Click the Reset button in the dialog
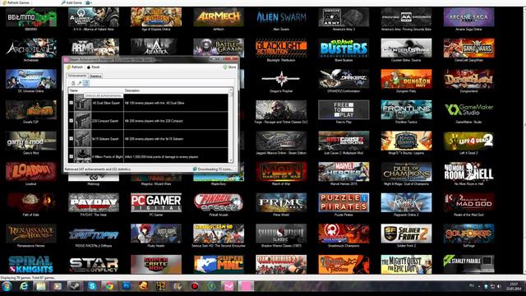Screen dimensions: 526x296 click(x=93, y=67)
